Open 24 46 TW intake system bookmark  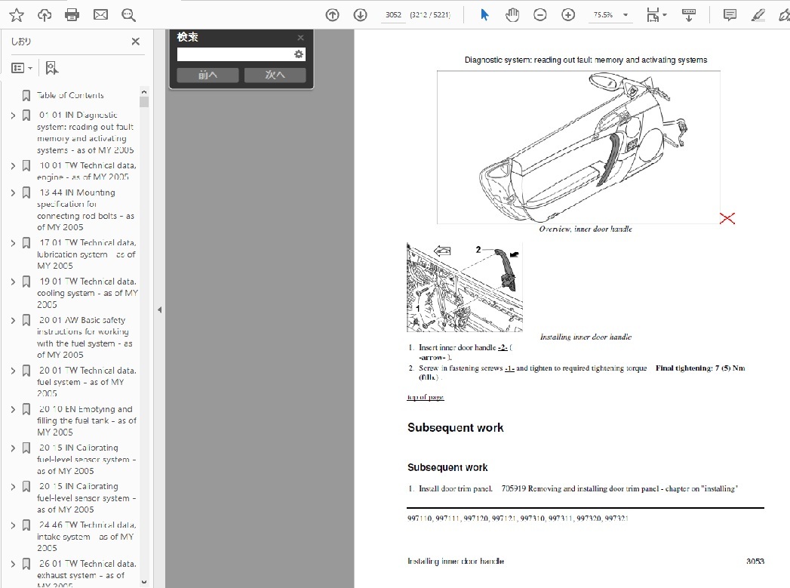87,536
